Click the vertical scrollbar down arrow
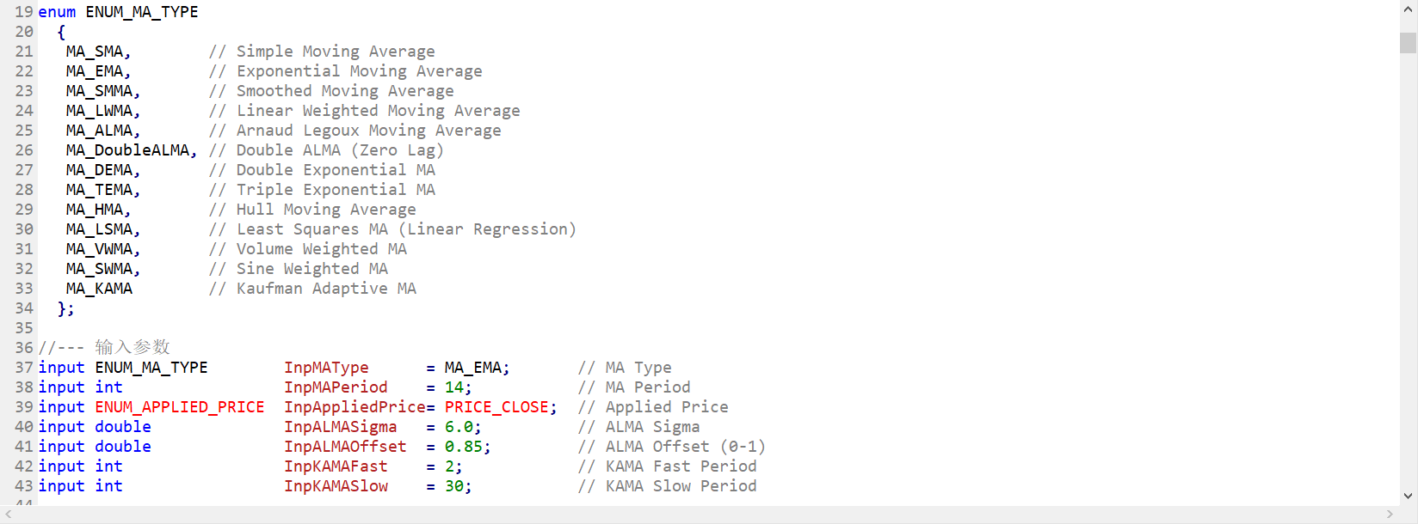The image size is (1418, 524). pyautogui.click(x=1408, y=496)
